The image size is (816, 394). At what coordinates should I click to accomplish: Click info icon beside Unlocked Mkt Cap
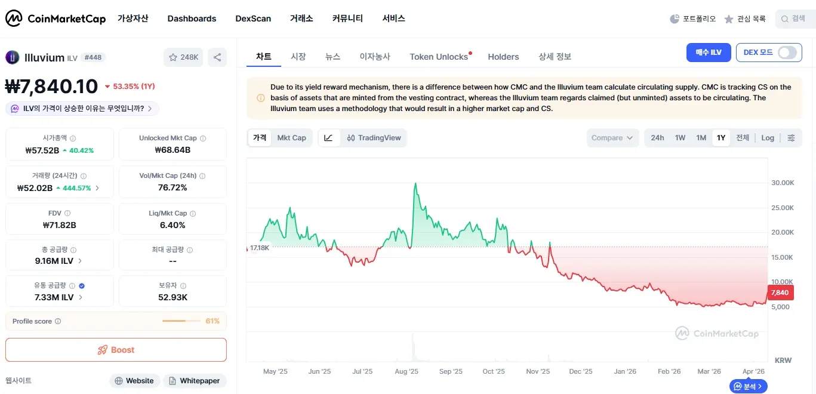[203, 138]
